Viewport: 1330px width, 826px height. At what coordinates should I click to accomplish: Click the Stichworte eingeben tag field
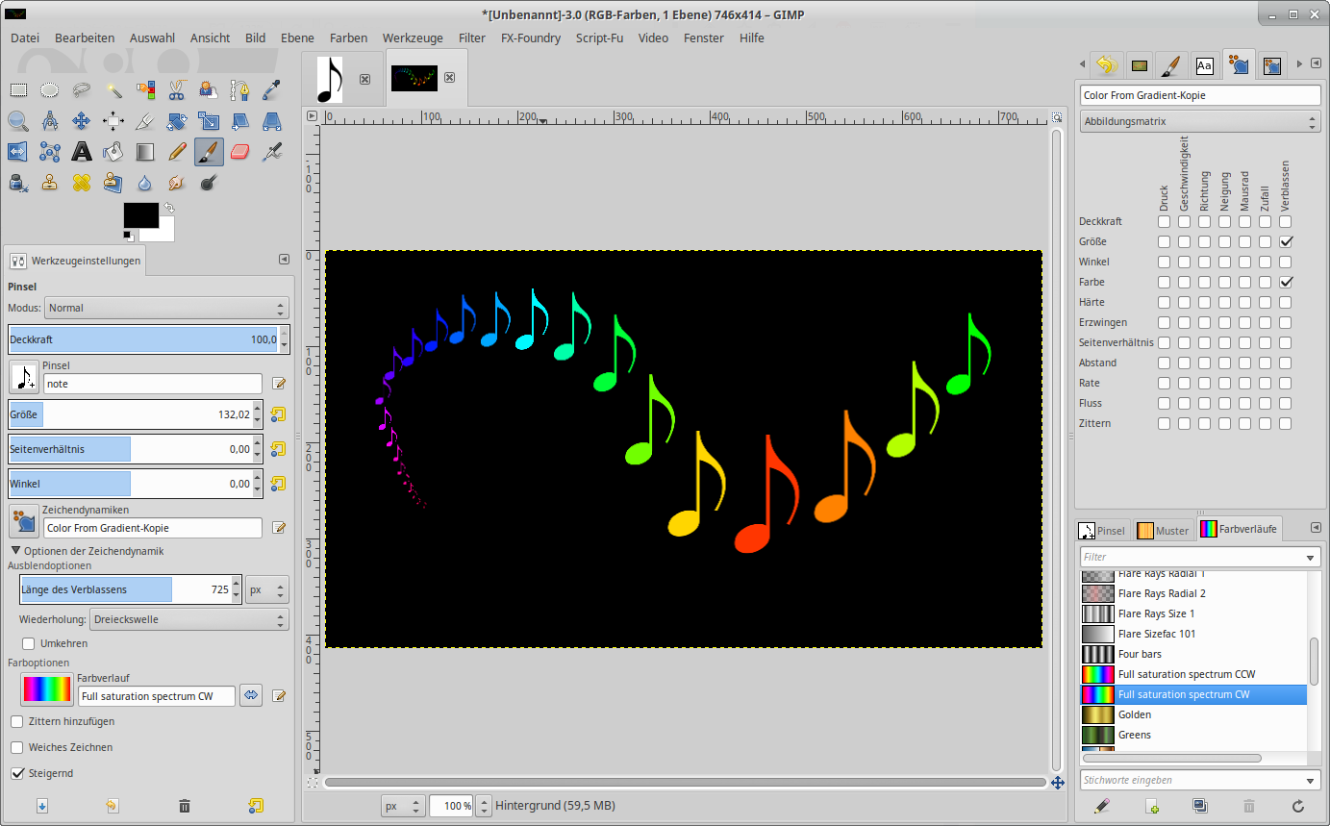coord(1191,781)
